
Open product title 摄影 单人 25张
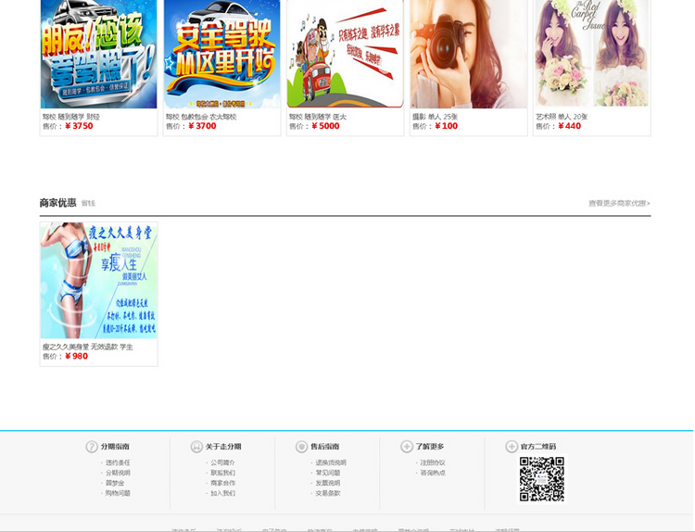pos(435,117)
